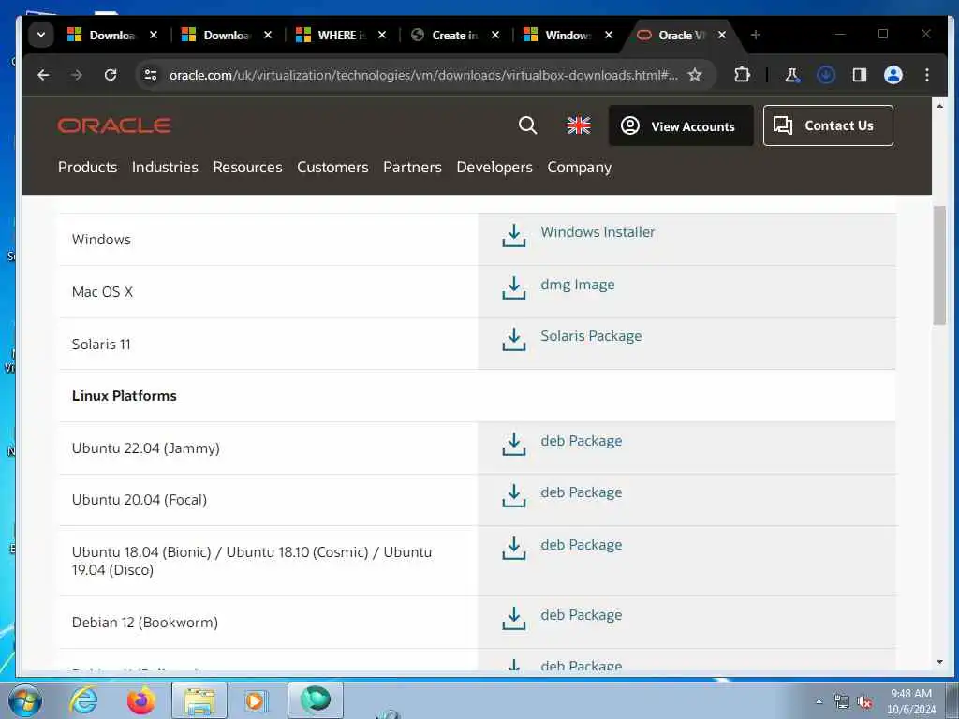This screenshot has width=959, height=719.
Task: Click deb Package link for Ubuntu 20.04
Action: 581,492
